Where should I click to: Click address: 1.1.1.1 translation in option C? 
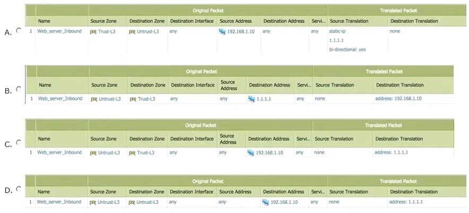point(391,152)
